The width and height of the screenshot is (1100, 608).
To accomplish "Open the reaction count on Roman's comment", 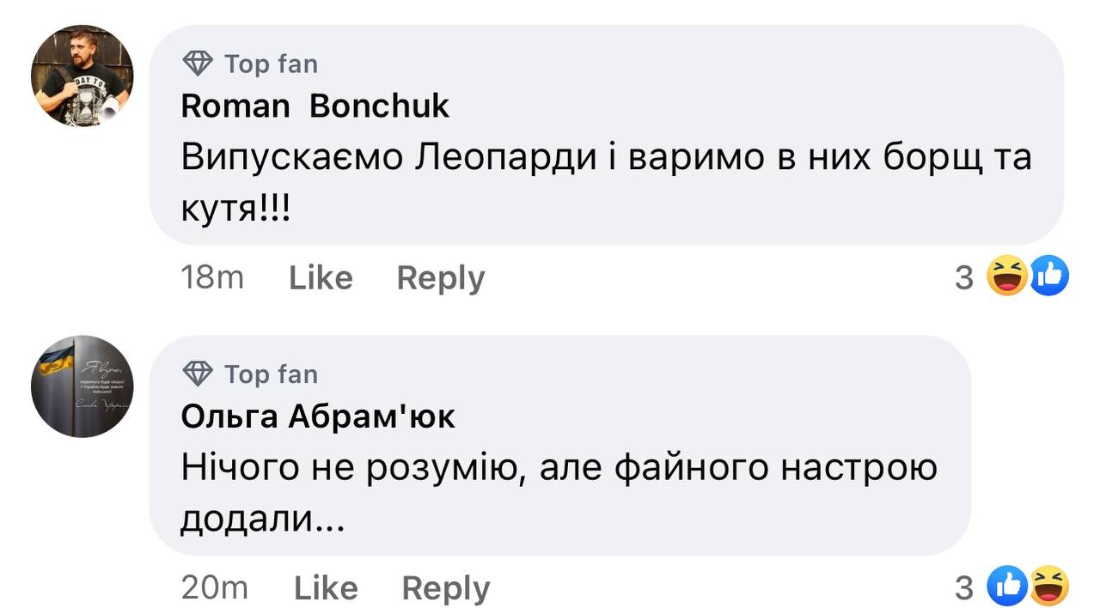I will [964, 277].
